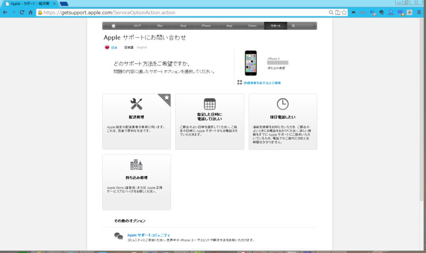Click the Japan flag icon
Viewport: 426px width, 253px height.
tap(107, 47)
